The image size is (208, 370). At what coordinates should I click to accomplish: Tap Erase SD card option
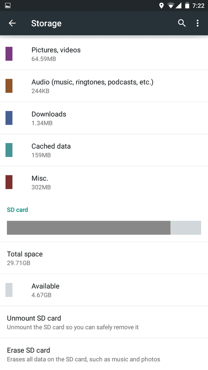[104, 355]
